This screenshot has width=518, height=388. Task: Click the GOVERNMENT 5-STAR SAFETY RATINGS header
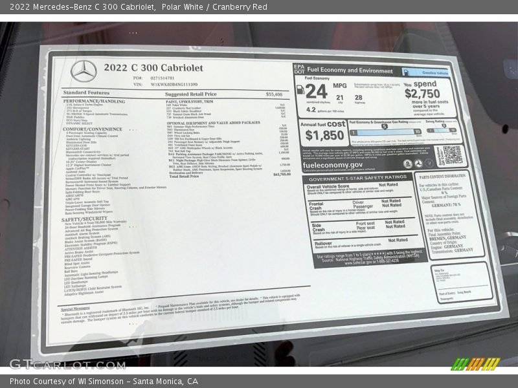pyautogui.click(x=358, y=178)
